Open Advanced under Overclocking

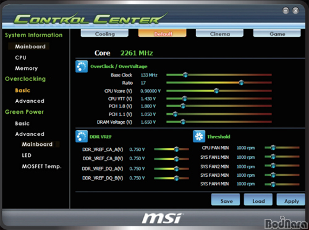tap(30, 101)
